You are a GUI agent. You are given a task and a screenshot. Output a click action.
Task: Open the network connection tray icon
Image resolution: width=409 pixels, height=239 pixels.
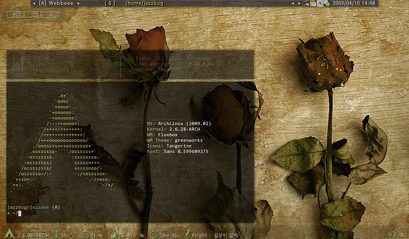(x=307, y=3)
